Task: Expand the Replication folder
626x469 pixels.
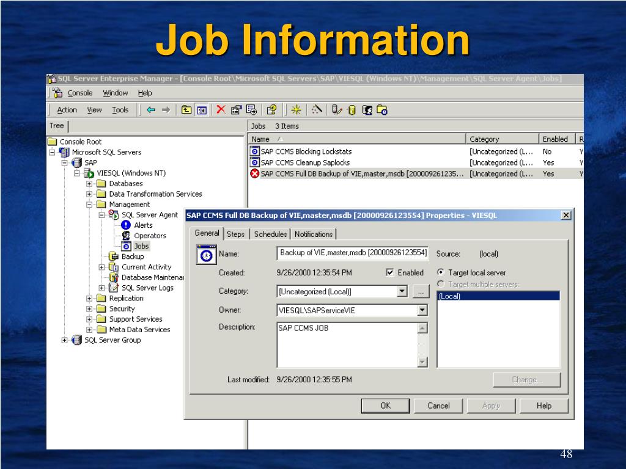Action: click(x=89, y=298)
